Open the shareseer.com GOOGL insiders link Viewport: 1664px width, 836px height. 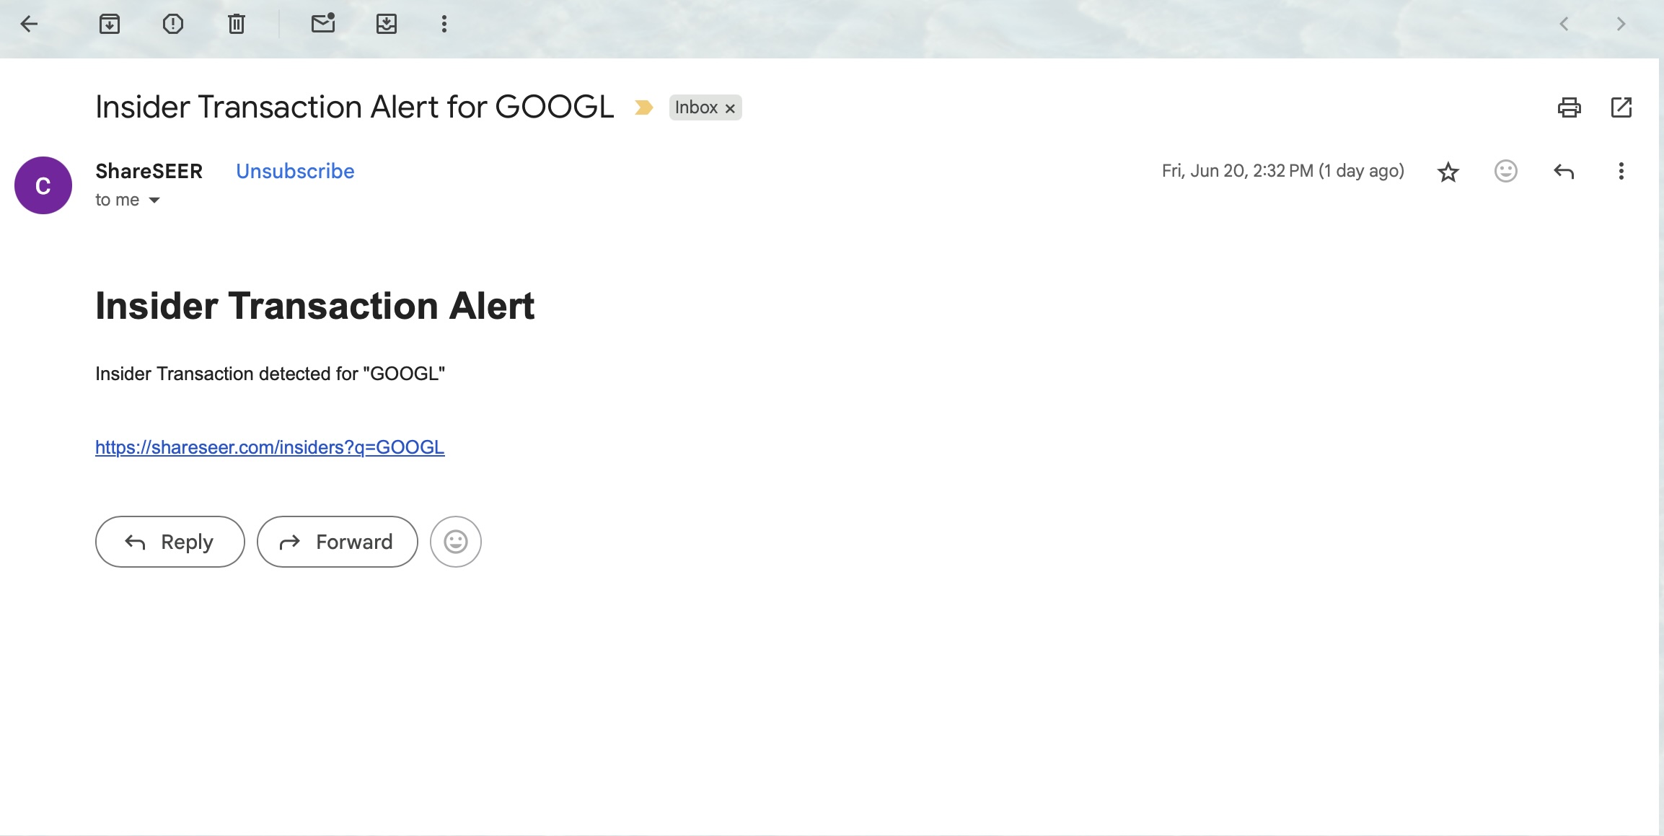tap(269, 447)
